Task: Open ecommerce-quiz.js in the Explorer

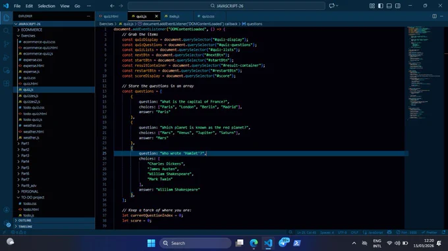Action: coord(54,54)
